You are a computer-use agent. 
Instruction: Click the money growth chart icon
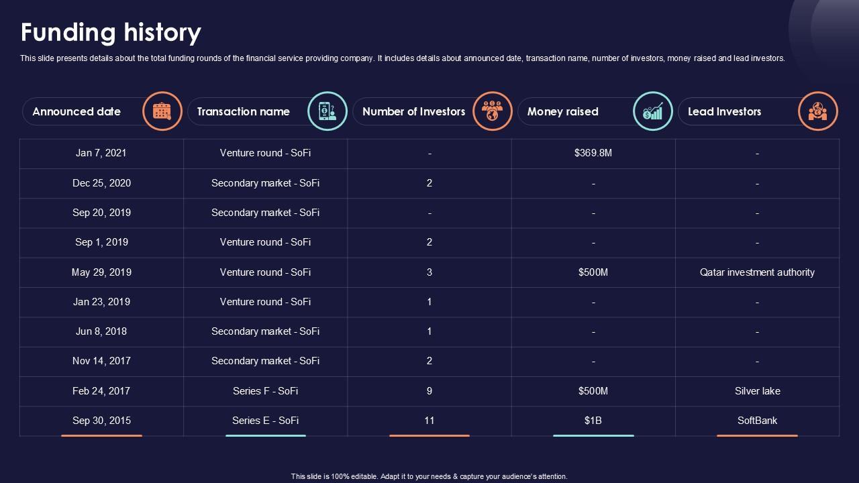(x=653, y=111)
